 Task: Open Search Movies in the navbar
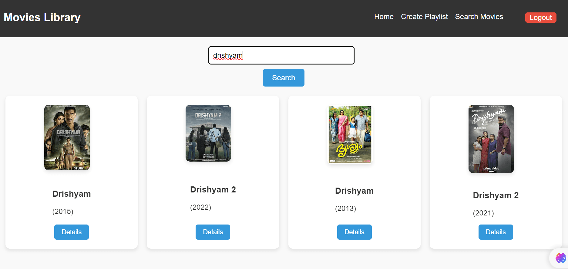479,17
